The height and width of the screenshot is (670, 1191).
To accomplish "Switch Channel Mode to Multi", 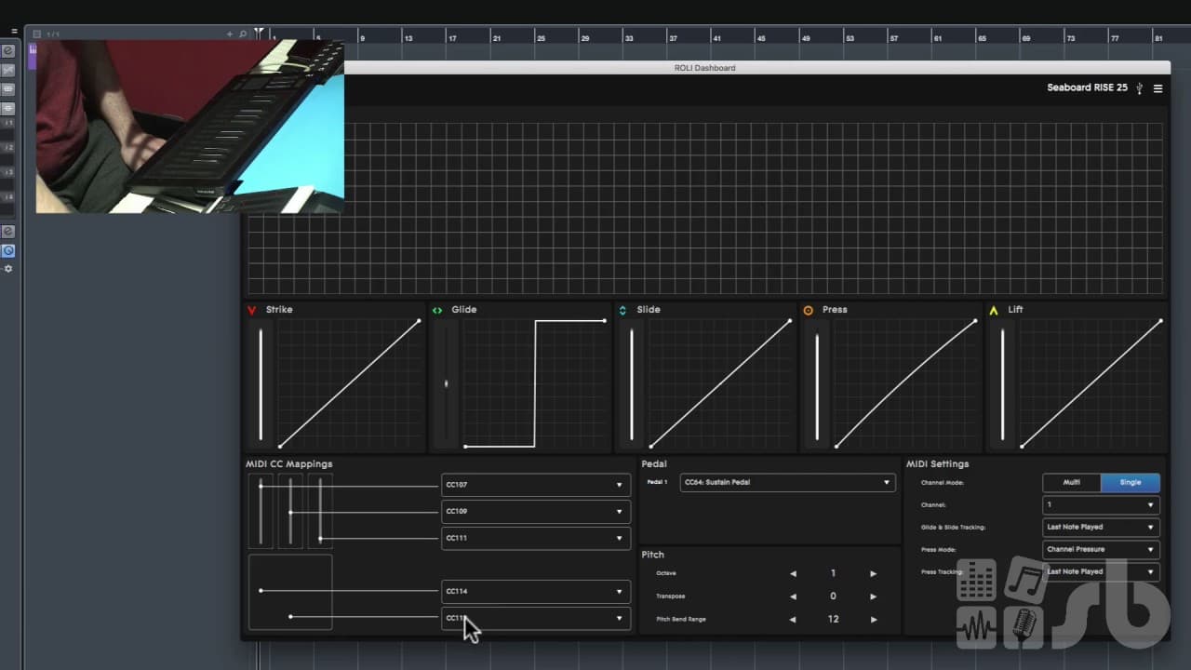I will 1072,482.
